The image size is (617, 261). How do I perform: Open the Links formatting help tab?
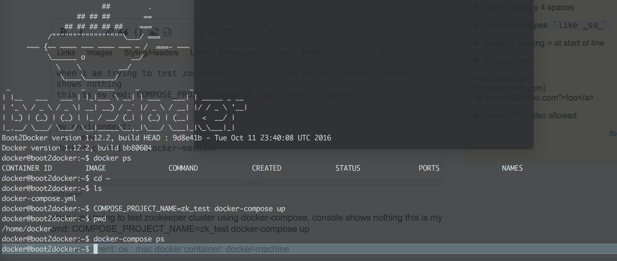(x=66, y=53)
